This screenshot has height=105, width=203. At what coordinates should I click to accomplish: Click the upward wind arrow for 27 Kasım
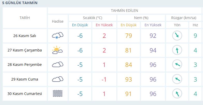coord(177,50)
